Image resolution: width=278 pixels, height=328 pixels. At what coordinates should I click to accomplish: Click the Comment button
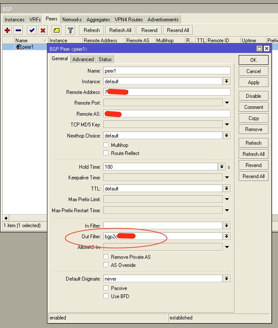(x=254, y=107)
